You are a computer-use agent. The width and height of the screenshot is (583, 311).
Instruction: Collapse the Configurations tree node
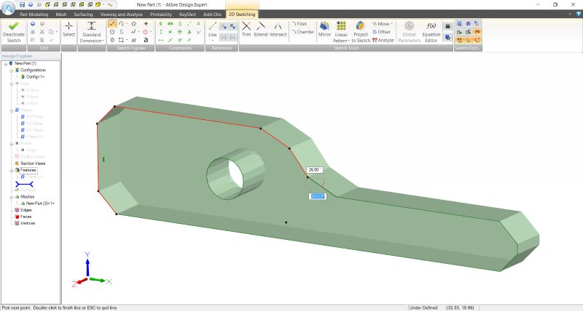click(x=10, y=70)
